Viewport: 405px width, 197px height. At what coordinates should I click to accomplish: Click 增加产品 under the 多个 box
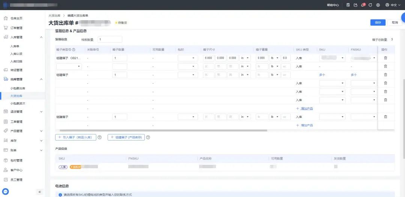(x=304, y=108)
